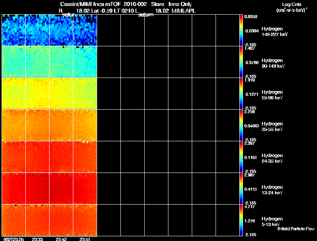
Task: Select the 0.1161 scale midpoint value
Action: [250, 158]
